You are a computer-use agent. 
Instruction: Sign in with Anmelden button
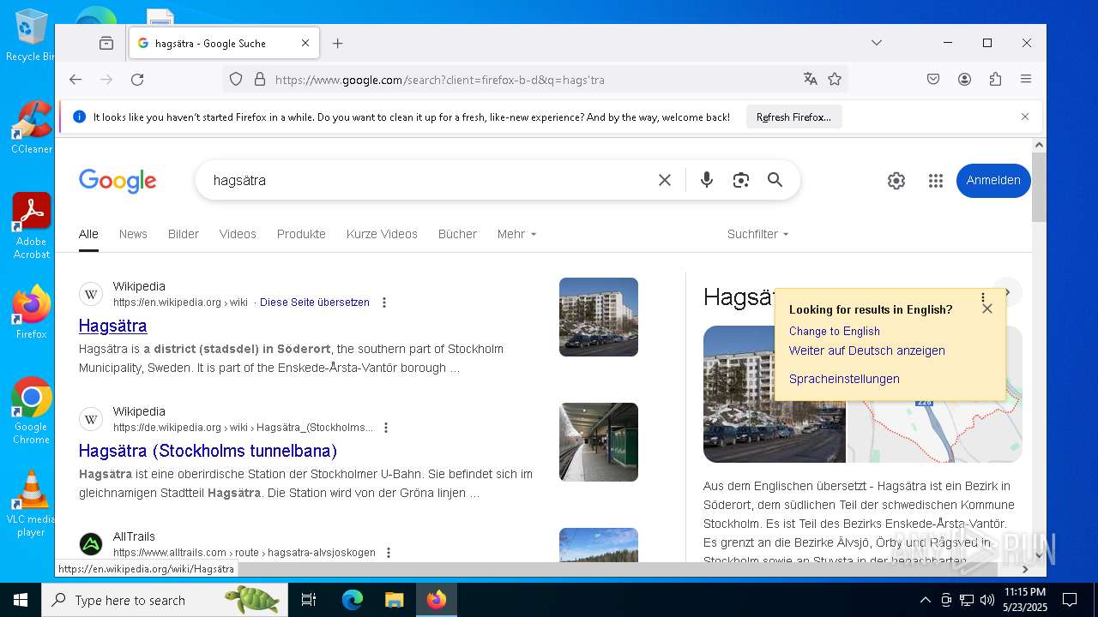[x=993, y=181]
